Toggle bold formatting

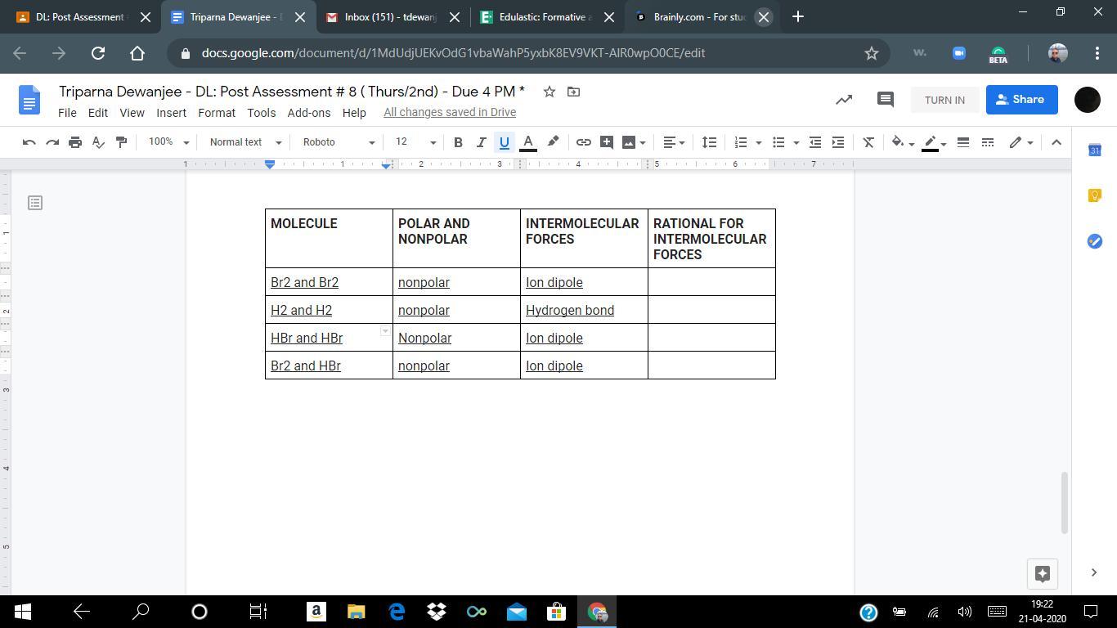point(458,142)
